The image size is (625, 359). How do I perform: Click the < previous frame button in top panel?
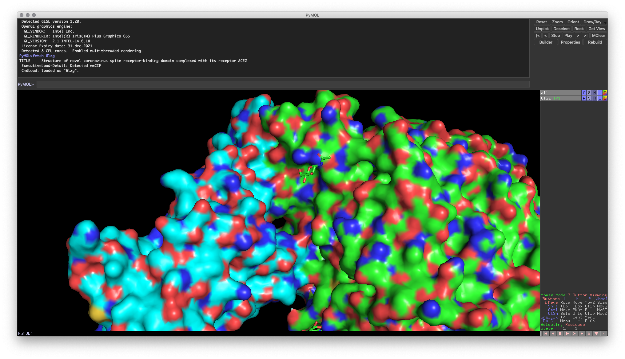coord(545,36)
